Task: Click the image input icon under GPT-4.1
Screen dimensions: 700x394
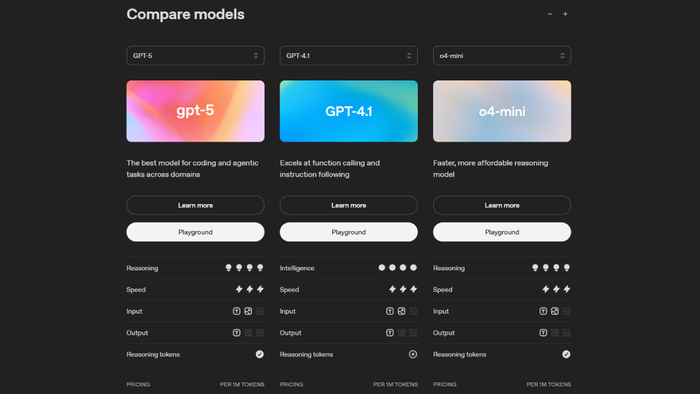Action: [x=401, y=311]
